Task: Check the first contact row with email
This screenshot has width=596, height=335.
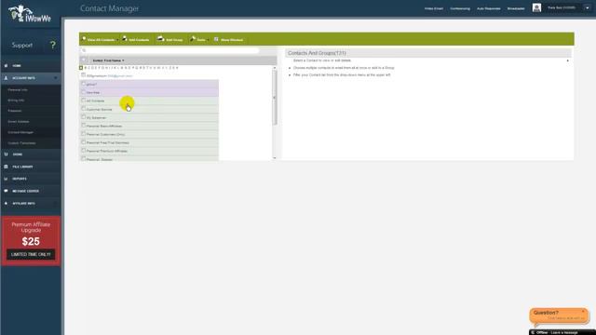Action: (83, 75)
